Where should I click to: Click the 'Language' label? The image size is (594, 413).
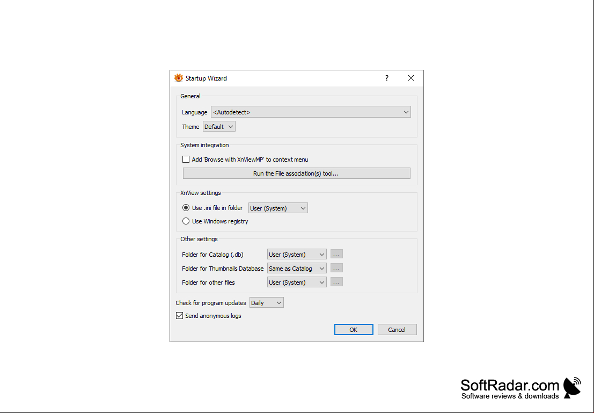click(x=194, y=112)
